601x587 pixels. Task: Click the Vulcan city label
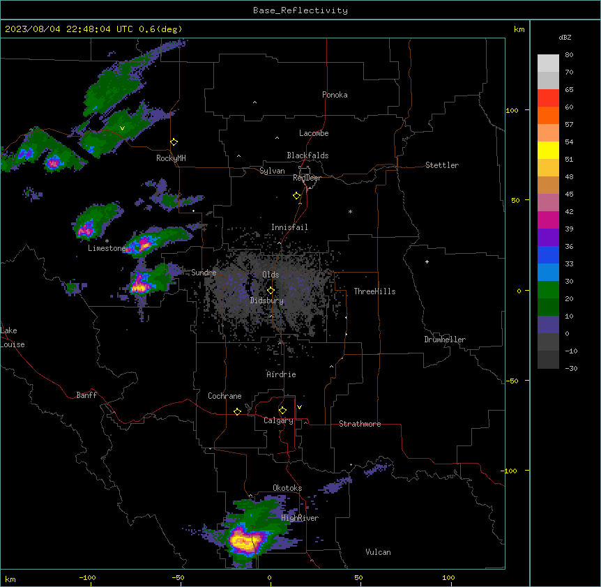point(379,553)
